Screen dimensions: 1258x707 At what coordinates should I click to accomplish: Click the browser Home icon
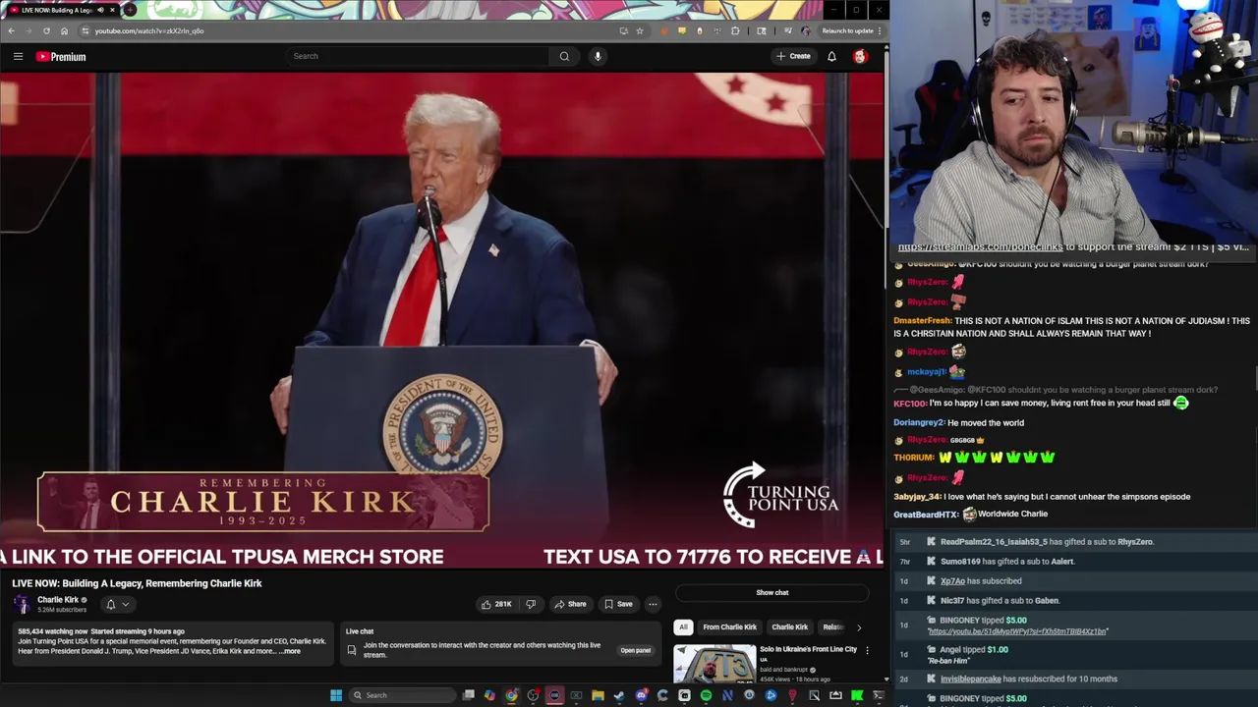point(64,30)
